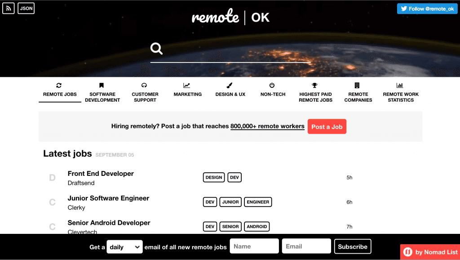The width and height of the screenshot is (460, 260).
Task: Click the Twitter bird icon
Action: click(404, 9)
